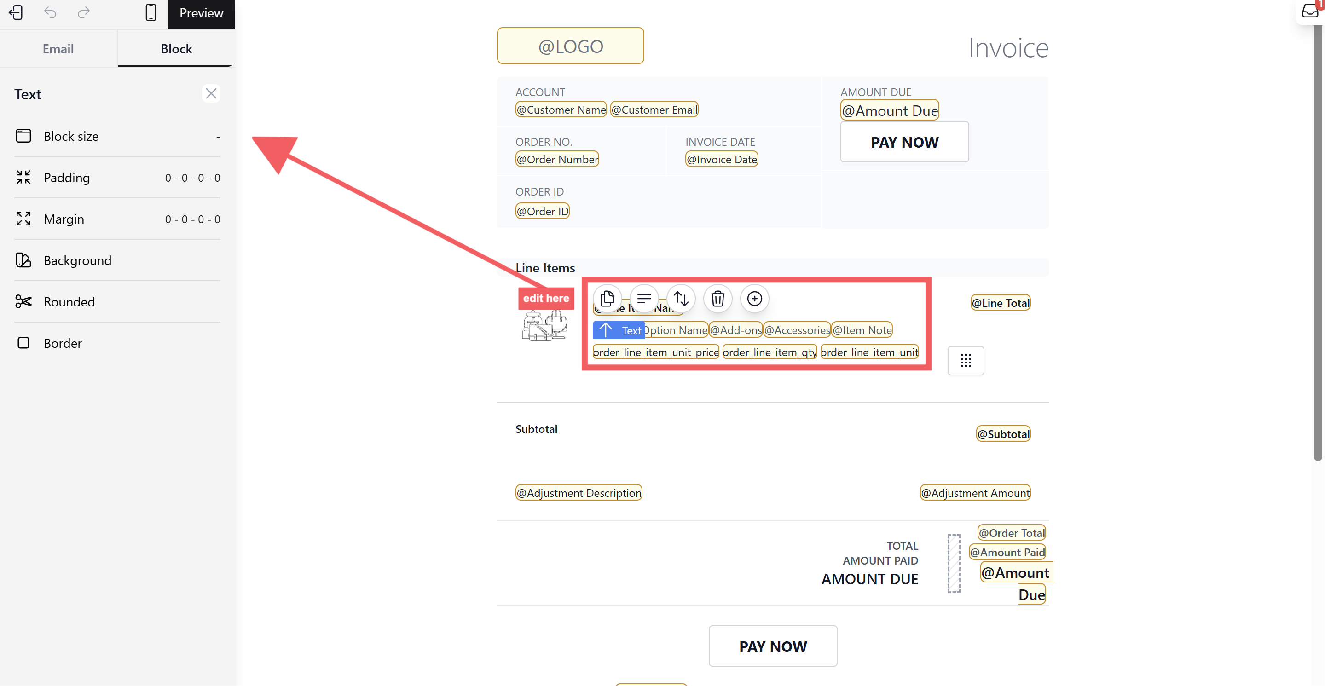1325x686 pixels.
Task: Click the duplicate block icon
Action: pos(607,299)
